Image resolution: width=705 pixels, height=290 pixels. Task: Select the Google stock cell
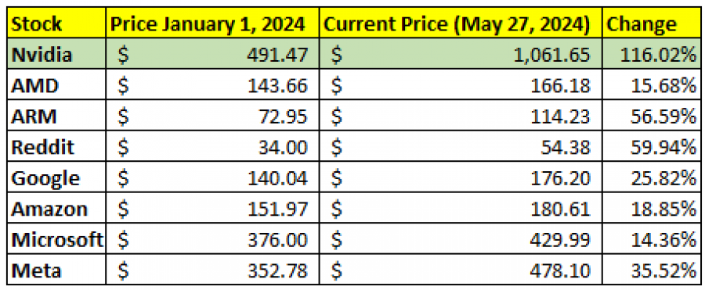(56, 178)
